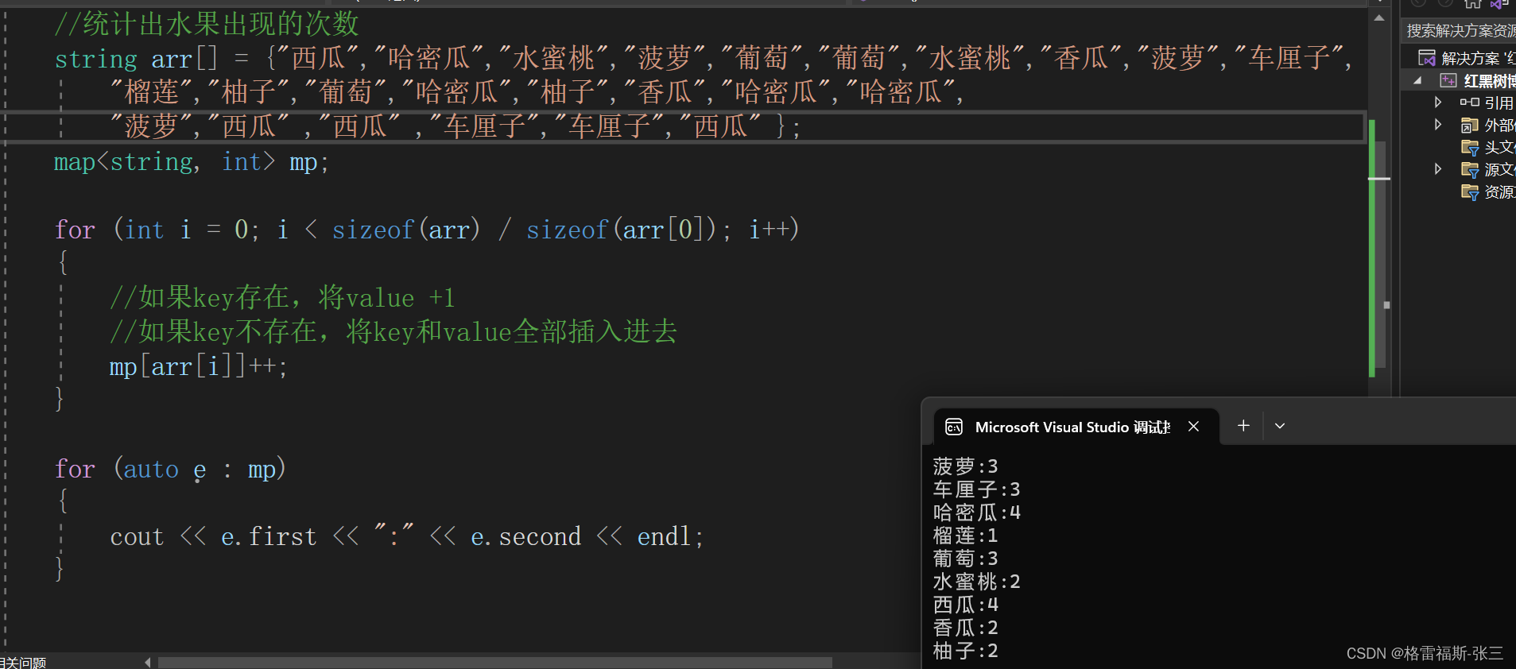Click the editor vertical scrollbar up arrow
The width and height of the screenshot is (1516, 669).
pos(1379,17)
